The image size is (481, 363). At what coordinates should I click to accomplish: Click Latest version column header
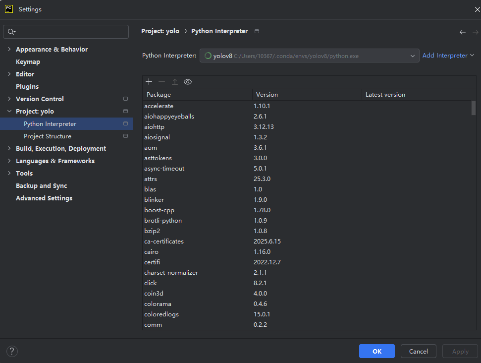click(419, 95)
